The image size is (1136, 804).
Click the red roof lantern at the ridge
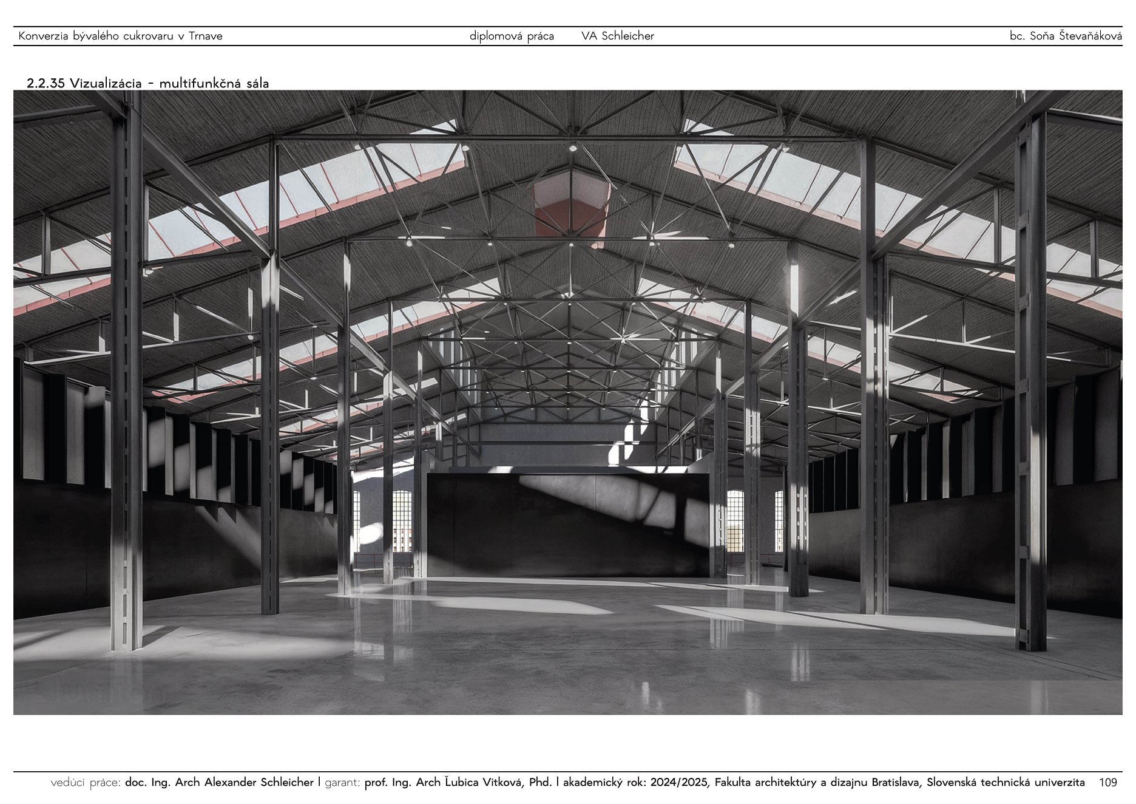tap(570, 203)
